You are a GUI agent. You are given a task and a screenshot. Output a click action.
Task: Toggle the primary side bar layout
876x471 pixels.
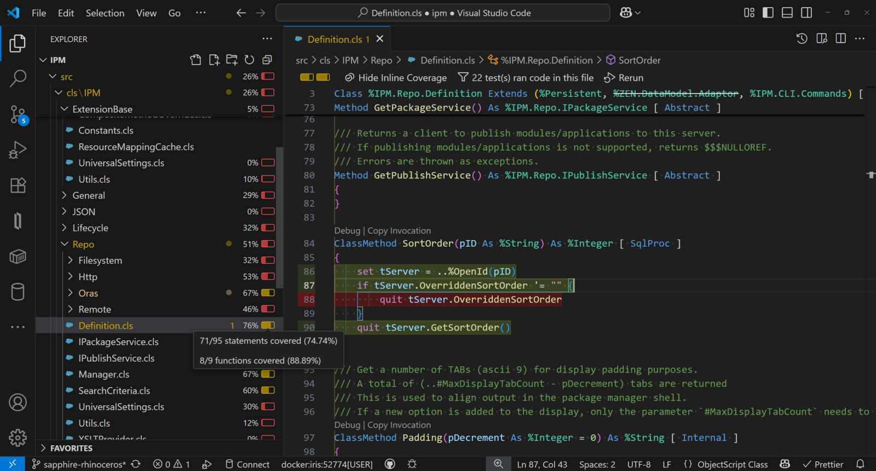(x=768, y=13)
